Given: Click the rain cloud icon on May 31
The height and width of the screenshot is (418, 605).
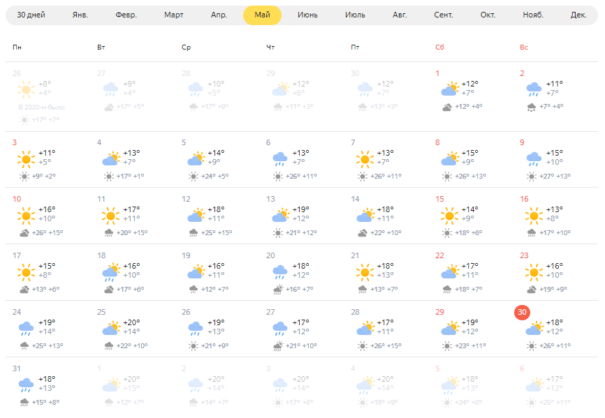Looking at the screenshot, I should point(26,385).
